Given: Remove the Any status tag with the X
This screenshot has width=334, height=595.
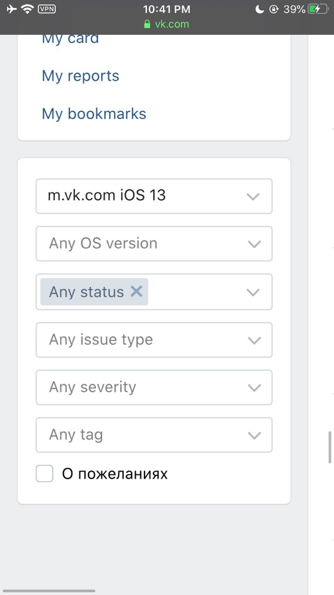Looking at the screenshot, I should coord(136,291).
